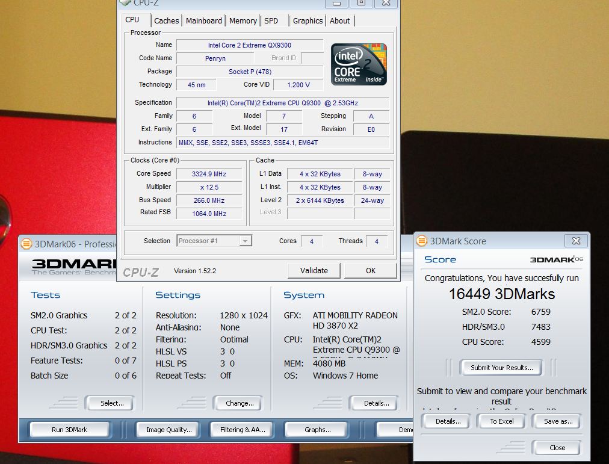Click the OS value Windows 7 Home
Screen dimensions: 609x464
coord(345,376)
